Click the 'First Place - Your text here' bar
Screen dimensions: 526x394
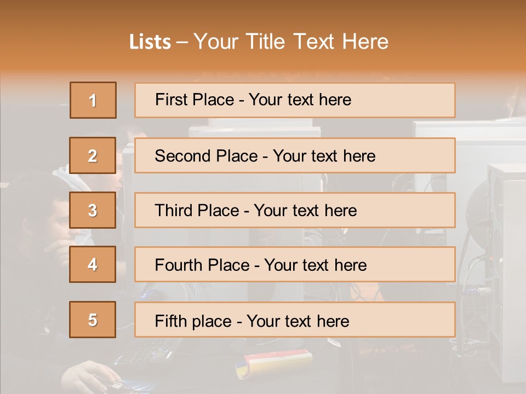coord(295,100)
